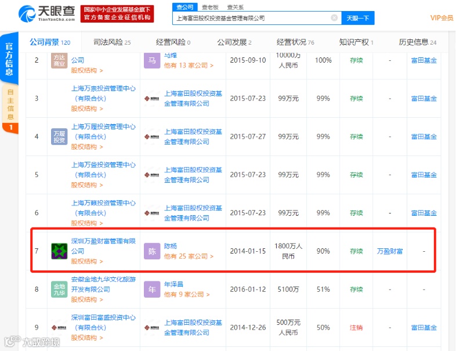
Task: Open 经营风险 0 tab
Action: pyautogui.click(x=173, y=42)
